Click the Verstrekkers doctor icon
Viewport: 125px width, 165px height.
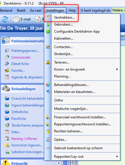click(48, 17)
